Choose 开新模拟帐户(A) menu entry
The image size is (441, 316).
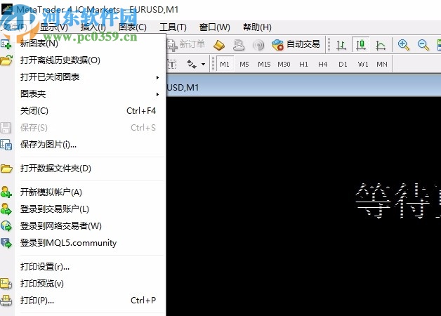[83, 192]
